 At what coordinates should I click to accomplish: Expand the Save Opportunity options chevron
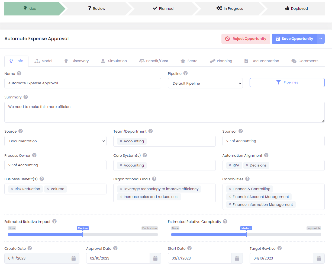pyautogui.click(x=320, y=39)
